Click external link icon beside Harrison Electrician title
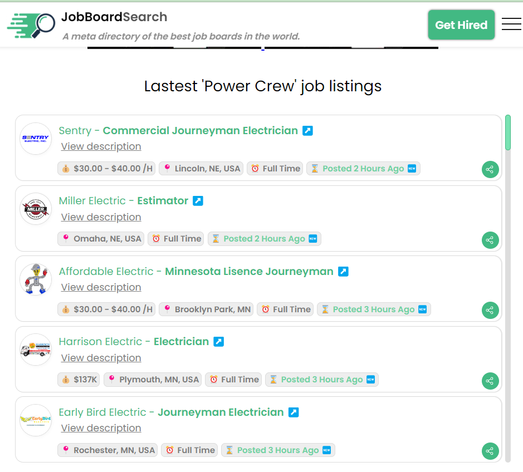The image size is (523, 472). (218, 342)
